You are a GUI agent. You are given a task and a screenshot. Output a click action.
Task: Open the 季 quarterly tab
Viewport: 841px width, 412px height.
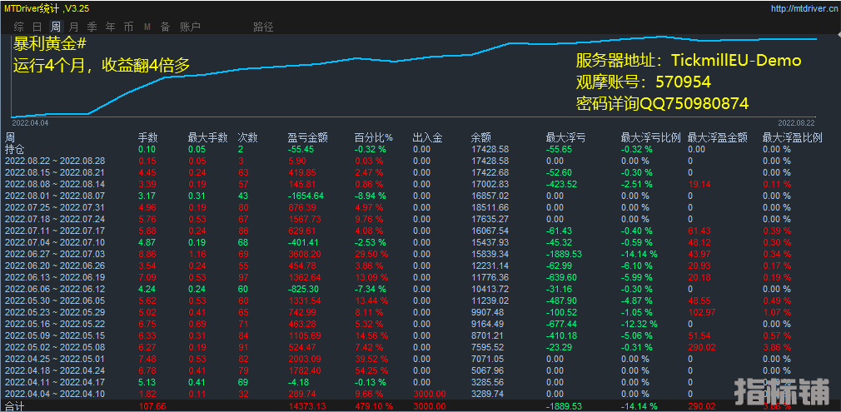tap(92, 27)
